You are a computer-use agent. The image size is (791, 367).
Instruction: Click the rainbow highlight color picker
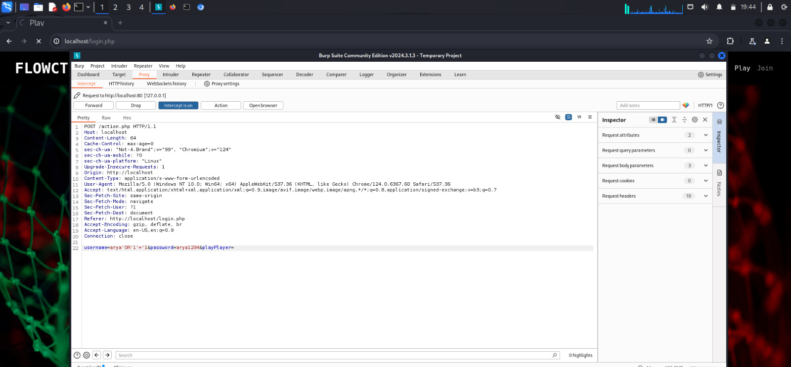point(686,105)
